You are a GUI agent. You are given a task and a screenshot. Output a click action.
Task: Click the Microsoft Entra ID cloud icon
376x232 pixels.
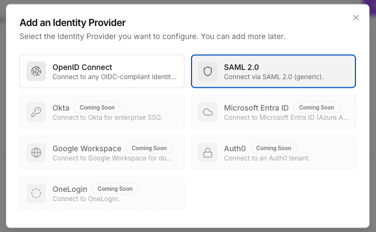[x=208, y=112]
